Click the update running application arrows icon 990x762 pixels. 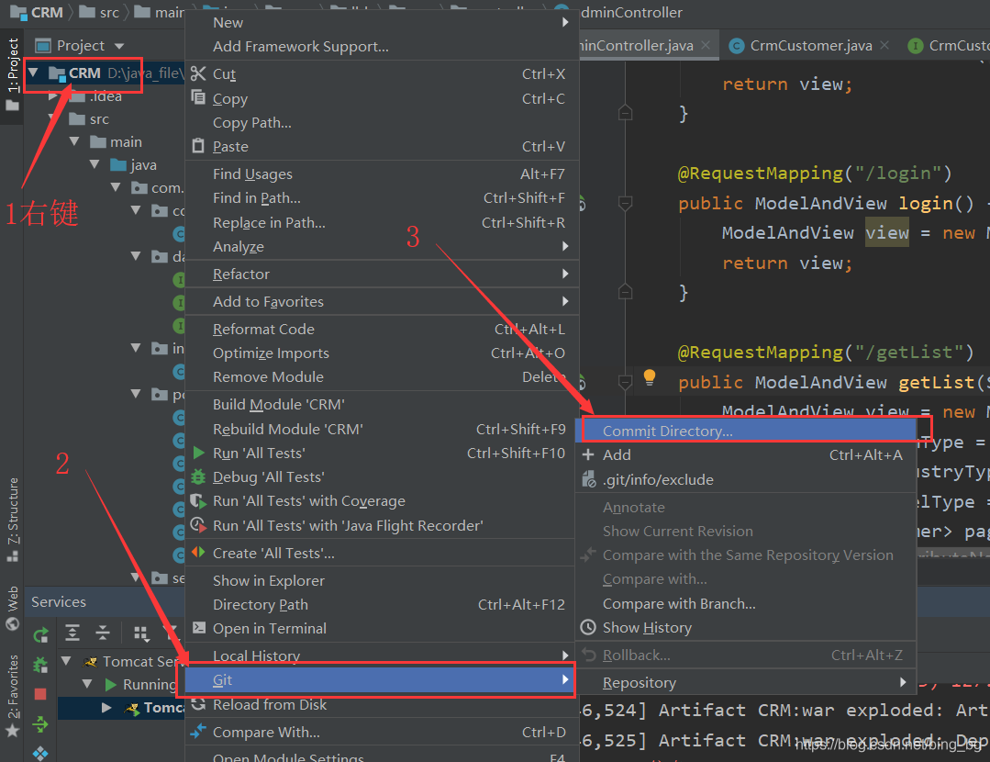[x=41, y=726]
